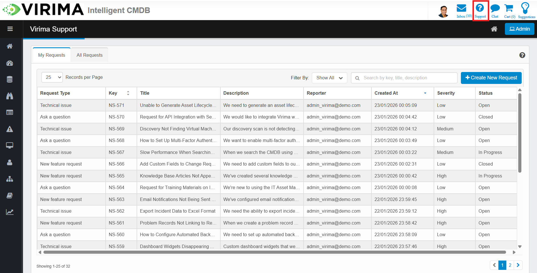This screenshot has width=537, height=273.
Task: Switch to the All Requests tab
Action: (89, 55)
